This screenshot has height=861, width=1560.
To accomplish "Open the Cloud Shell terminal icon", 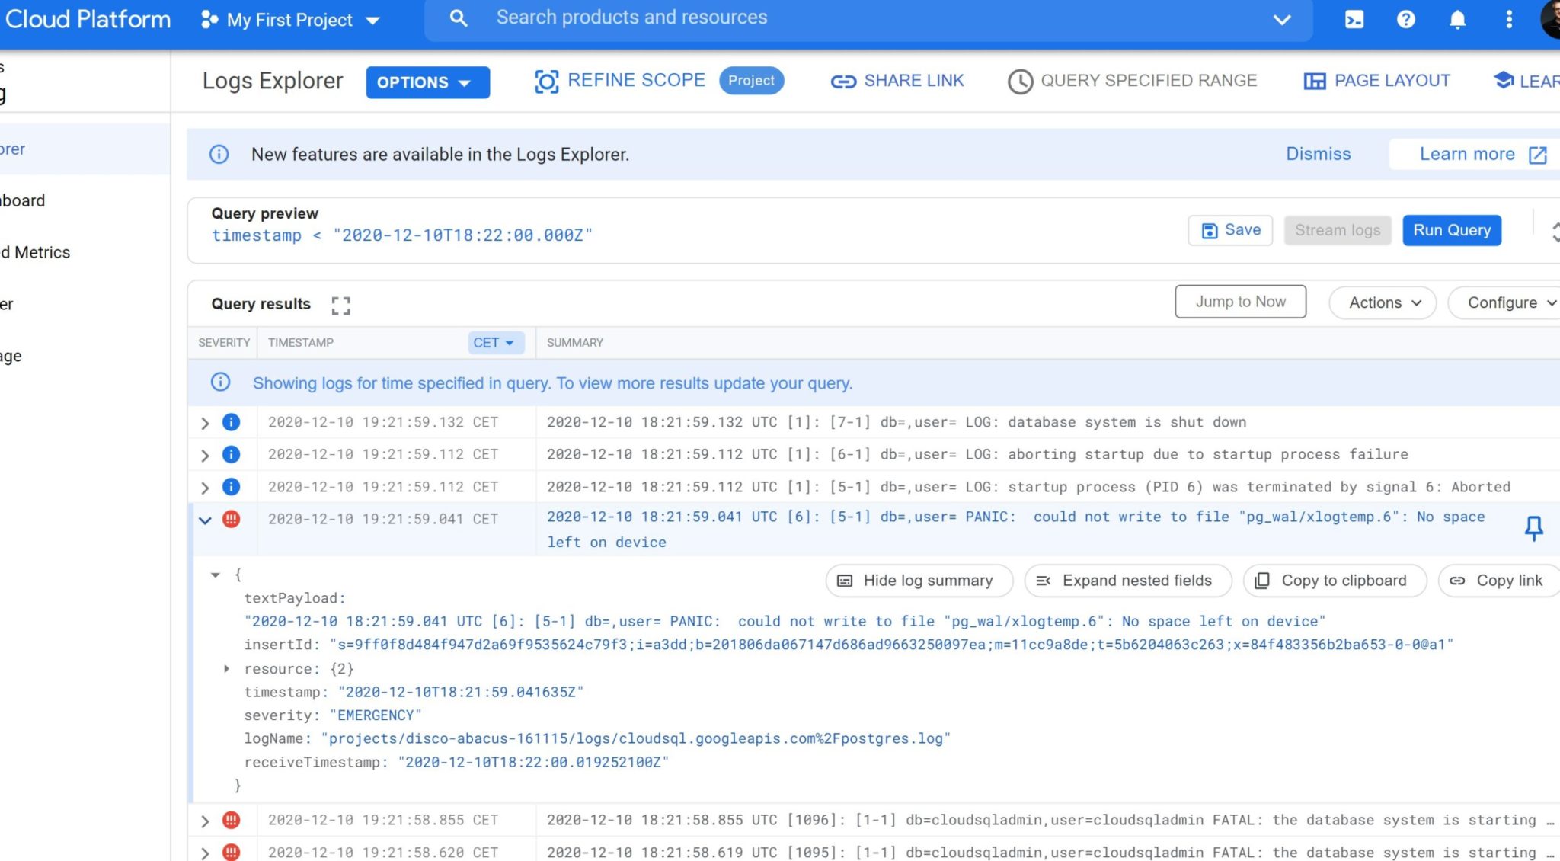I will [x=1354, y=19].
